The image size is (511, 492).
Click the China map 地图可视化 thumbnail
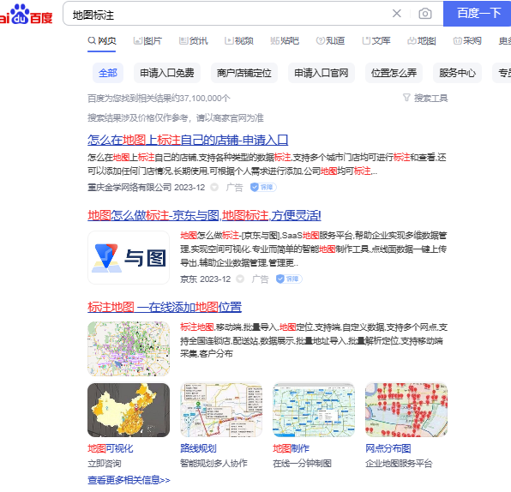[x=129, y=410]
